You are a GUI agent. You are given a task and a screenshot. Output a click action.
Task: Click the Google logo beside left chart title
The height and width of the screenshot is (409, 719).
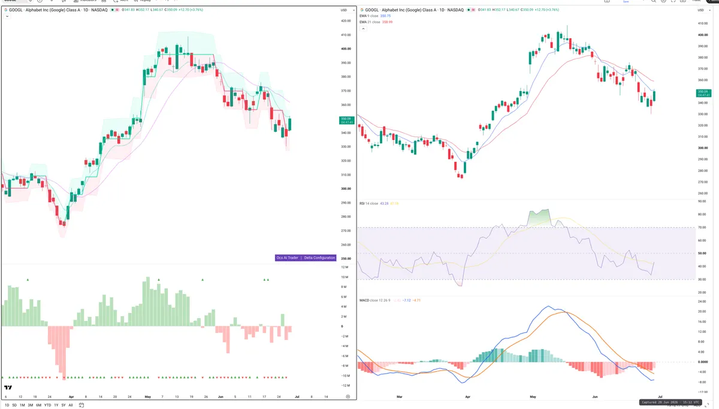[6, 10]
